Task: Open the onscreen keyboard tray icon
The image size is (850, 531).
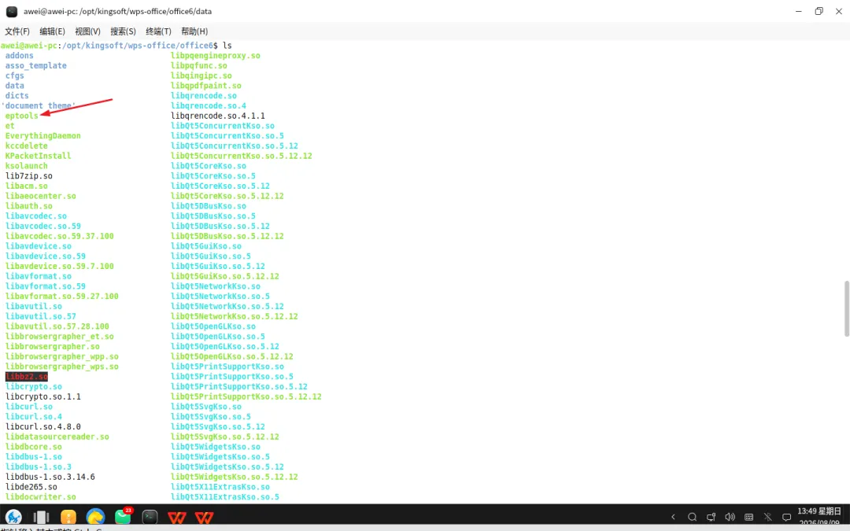Action: tap(748, 517)
